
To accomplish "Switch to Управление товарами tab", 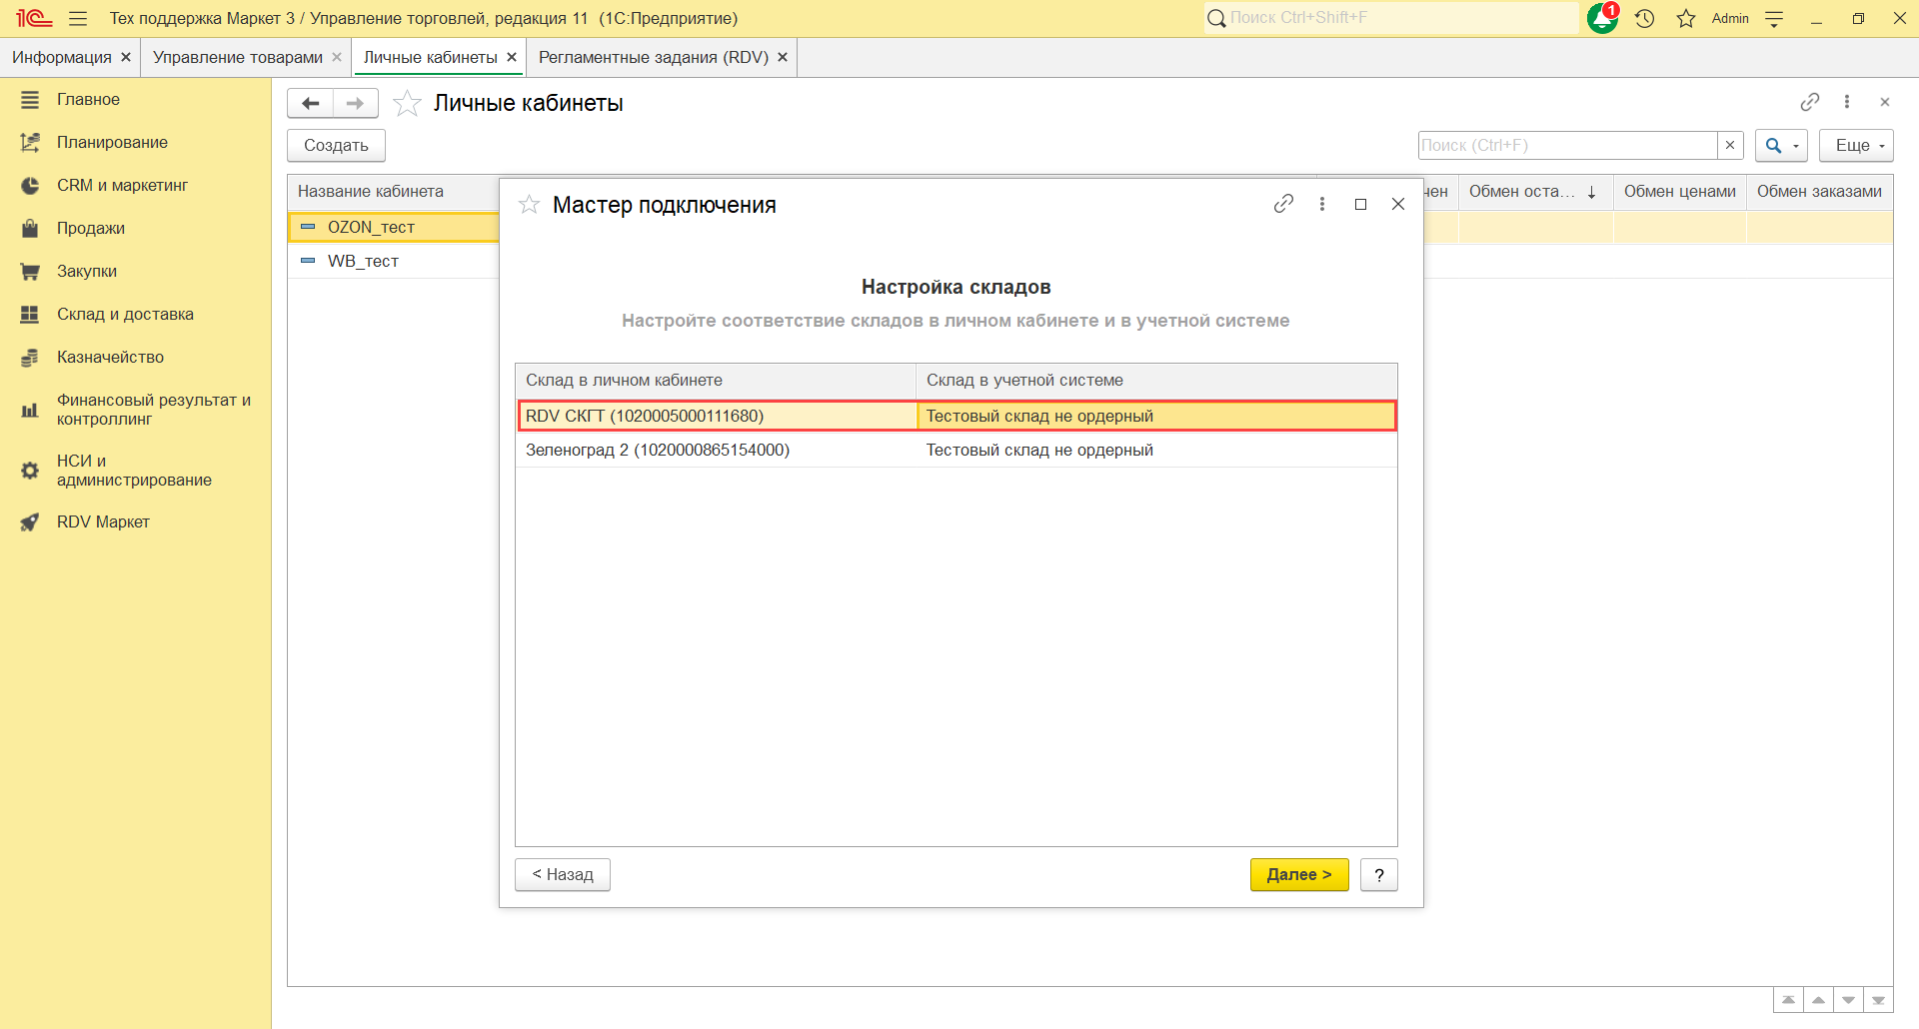I will click(x=237, y=57).
